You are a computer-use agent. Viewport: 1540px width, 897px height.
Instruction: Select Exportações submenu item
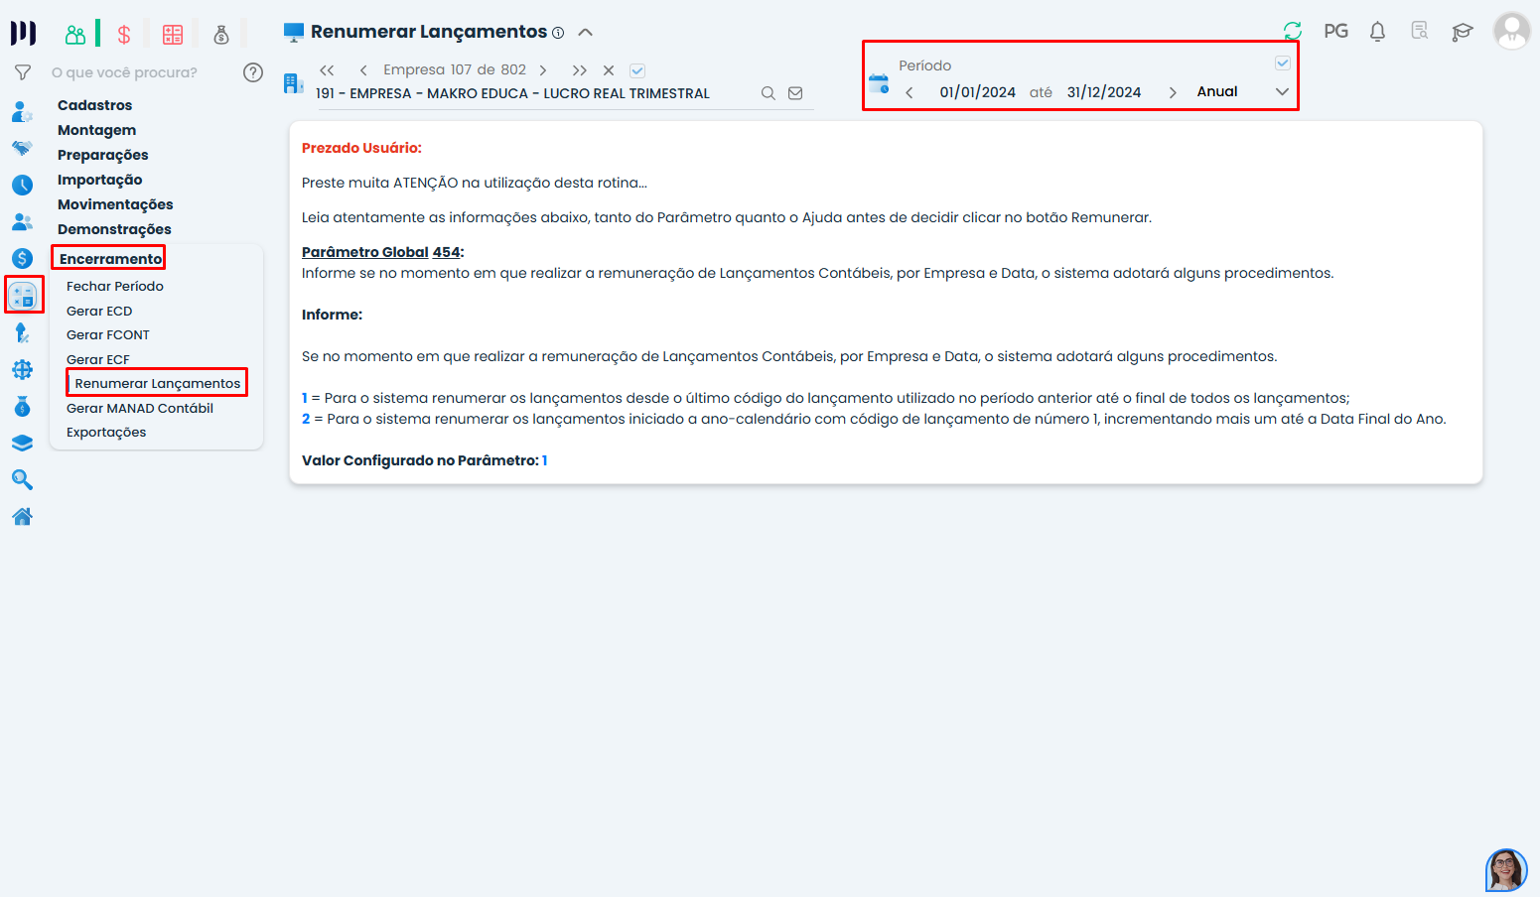[x=106, y=432]
